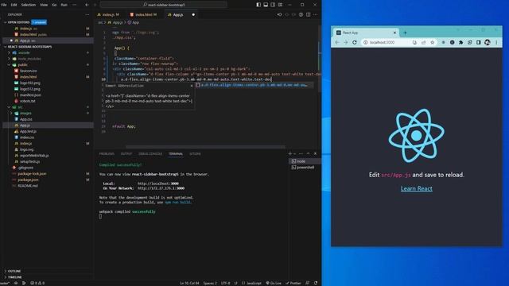Click UTF-8 encoding in the status bar
This screenshot has height=286, width=509.
click(225, 283)
